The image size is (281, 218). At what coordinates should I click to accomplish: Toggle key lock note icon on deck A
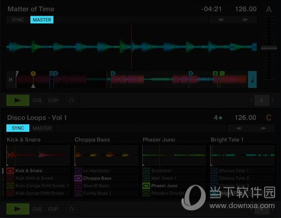click(x=252, y=79)
